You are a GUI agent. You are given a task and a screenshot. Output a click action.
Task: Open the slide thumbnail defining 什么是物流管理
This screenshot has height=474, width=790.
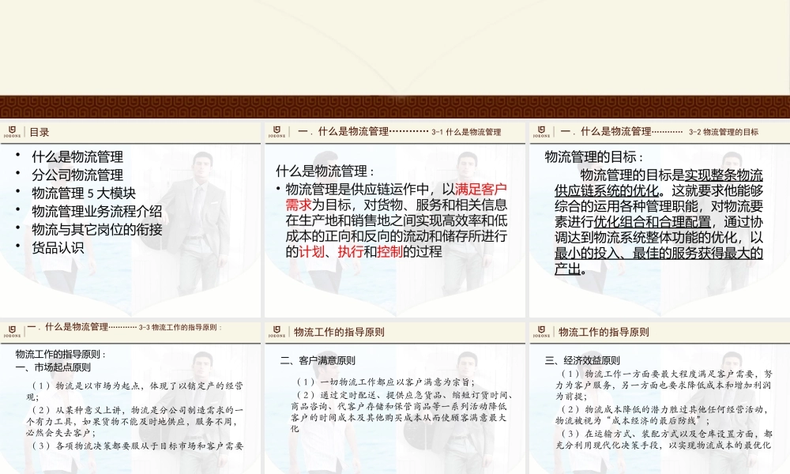395,220
